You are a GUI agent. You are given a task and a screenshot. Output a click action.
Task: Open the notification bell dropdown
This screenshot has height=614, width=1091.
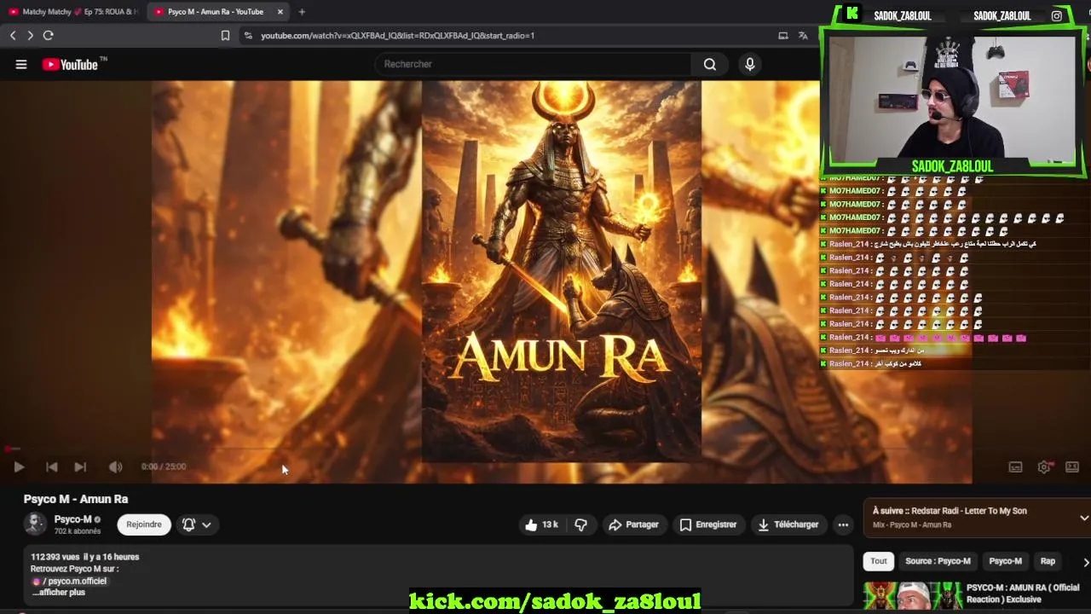(x=197, y=524)
